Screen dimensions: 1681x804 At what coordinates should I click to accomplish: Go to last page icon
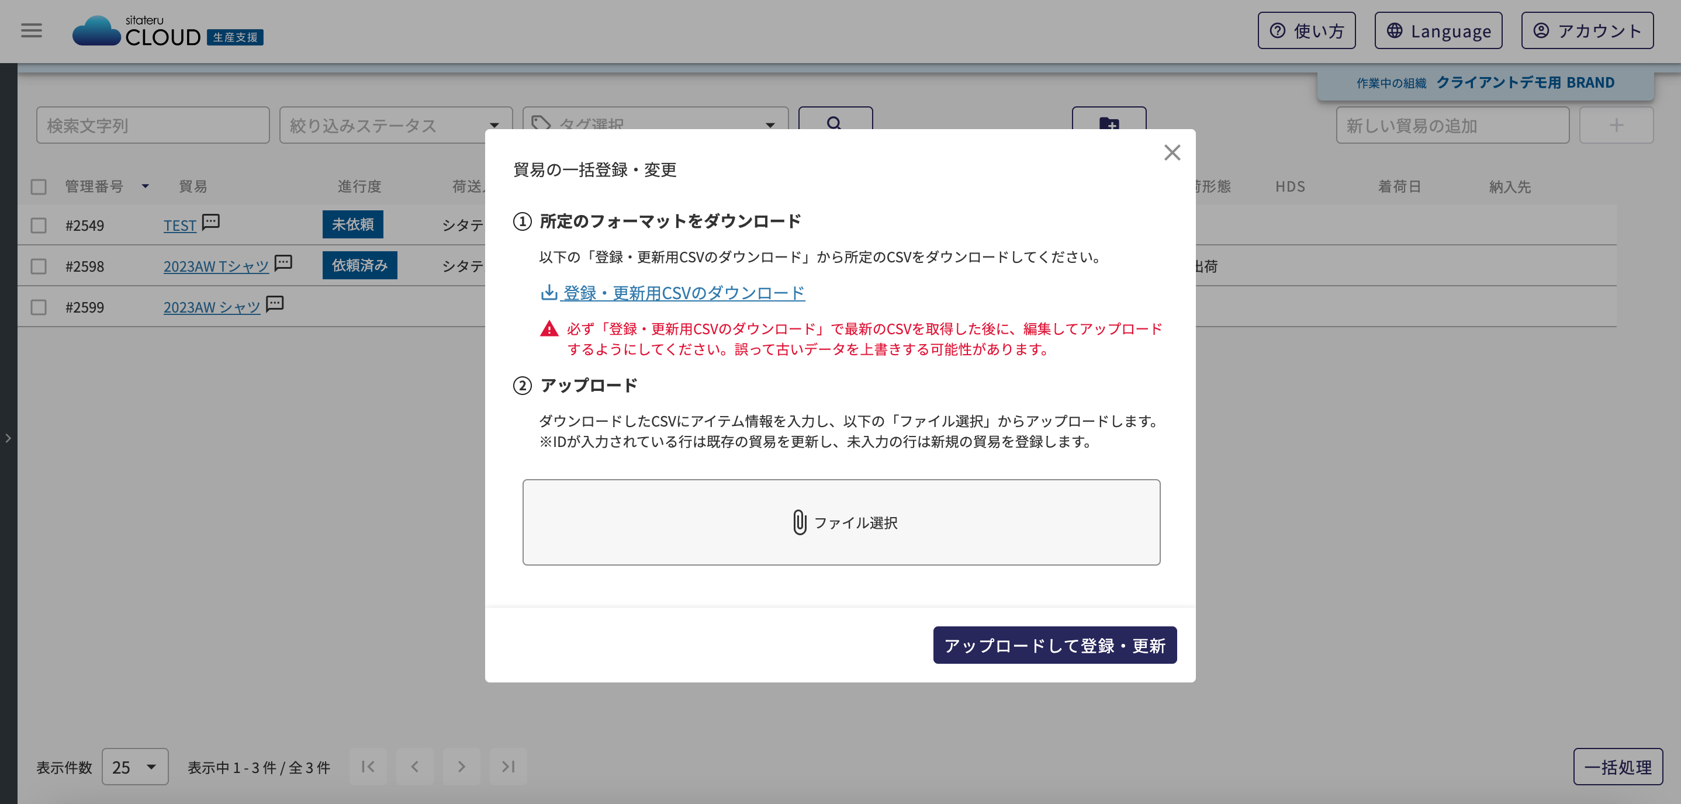pyautogui.click(x=509, y=767)
